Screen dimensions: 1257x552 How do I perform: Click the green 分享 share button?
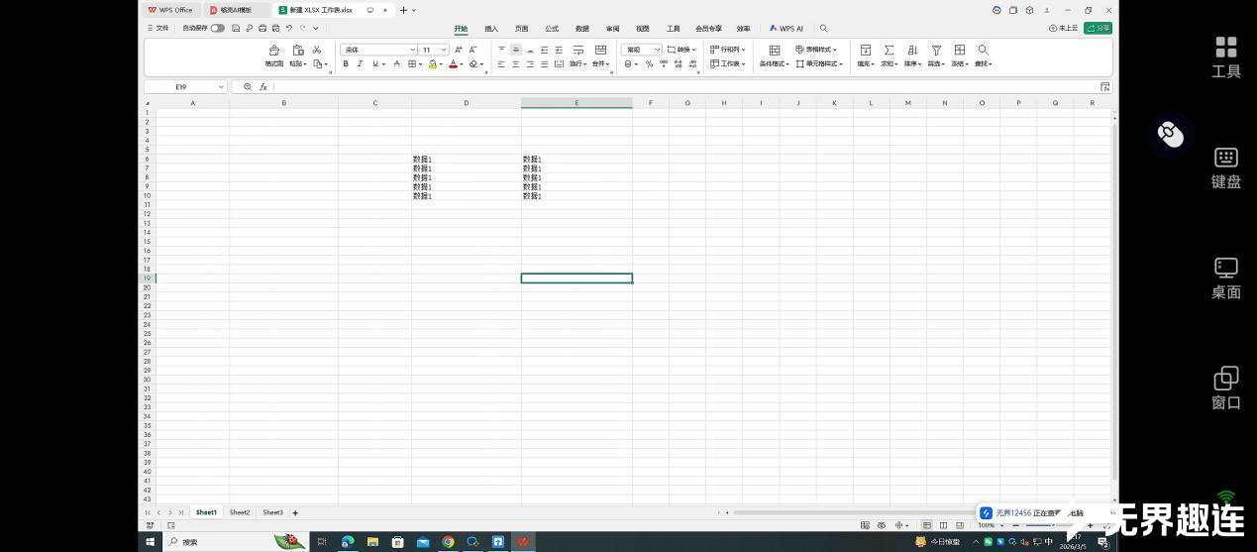point(1098,29)
